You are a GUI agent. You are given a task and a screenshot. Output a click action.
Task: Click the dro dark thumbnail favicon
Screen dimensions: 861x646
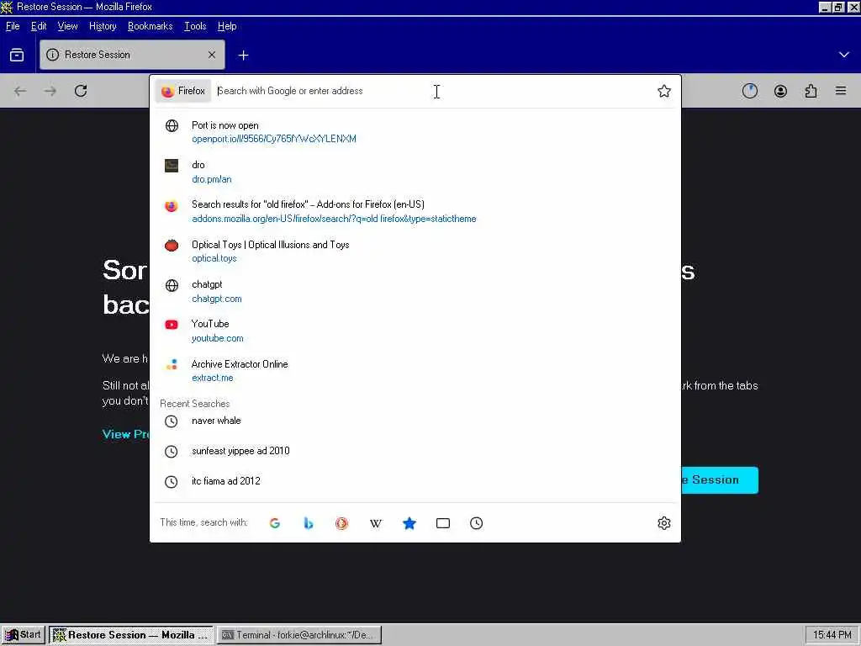pyautogui.click(x=172, y=166)
